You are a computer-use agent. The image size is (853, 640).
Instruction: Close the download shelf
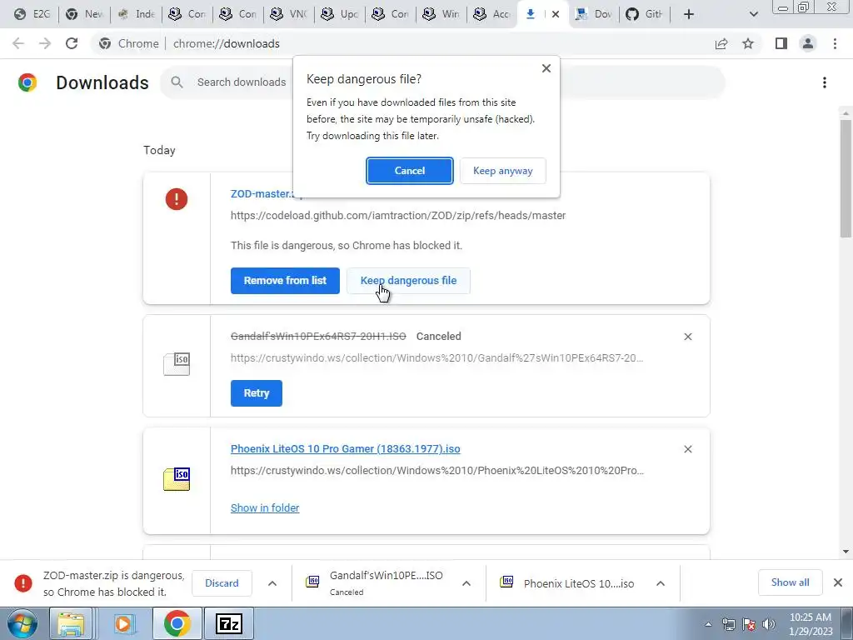(838, 582)
